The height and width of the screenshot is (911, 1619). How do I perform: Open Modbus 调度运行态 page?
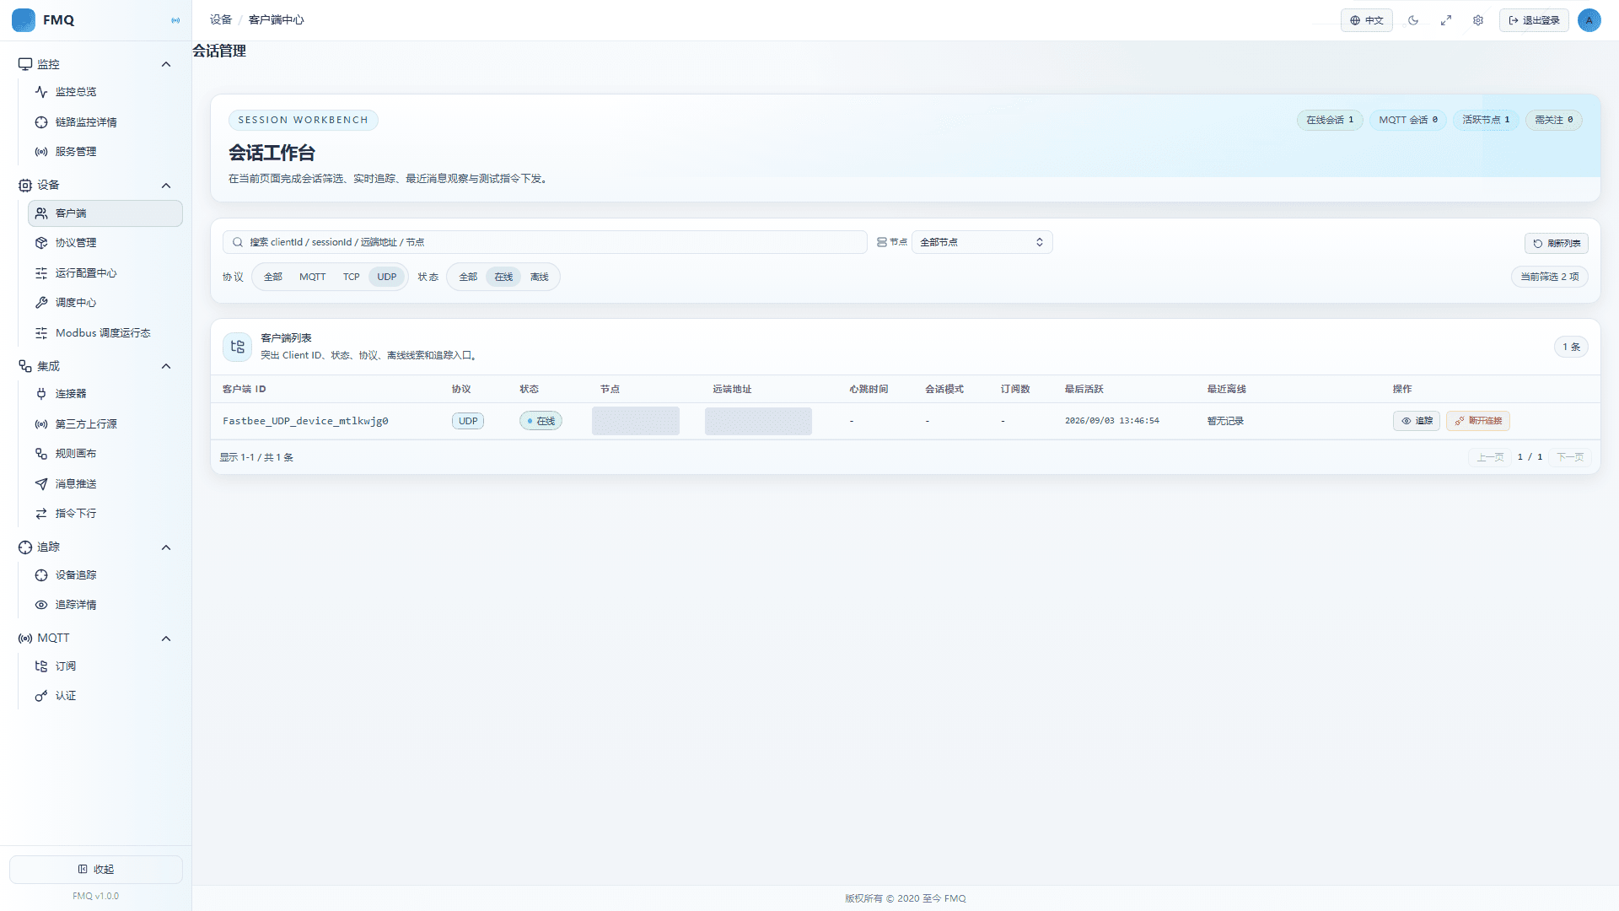(105, 333)
